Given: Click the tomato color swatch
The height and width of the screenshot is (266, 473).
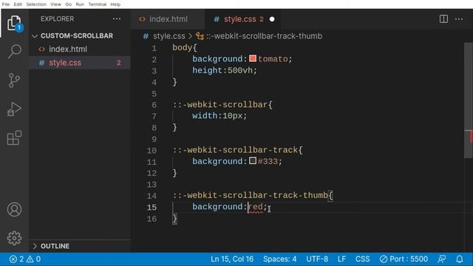Looking at the screenshot, I should coord(253,58).
